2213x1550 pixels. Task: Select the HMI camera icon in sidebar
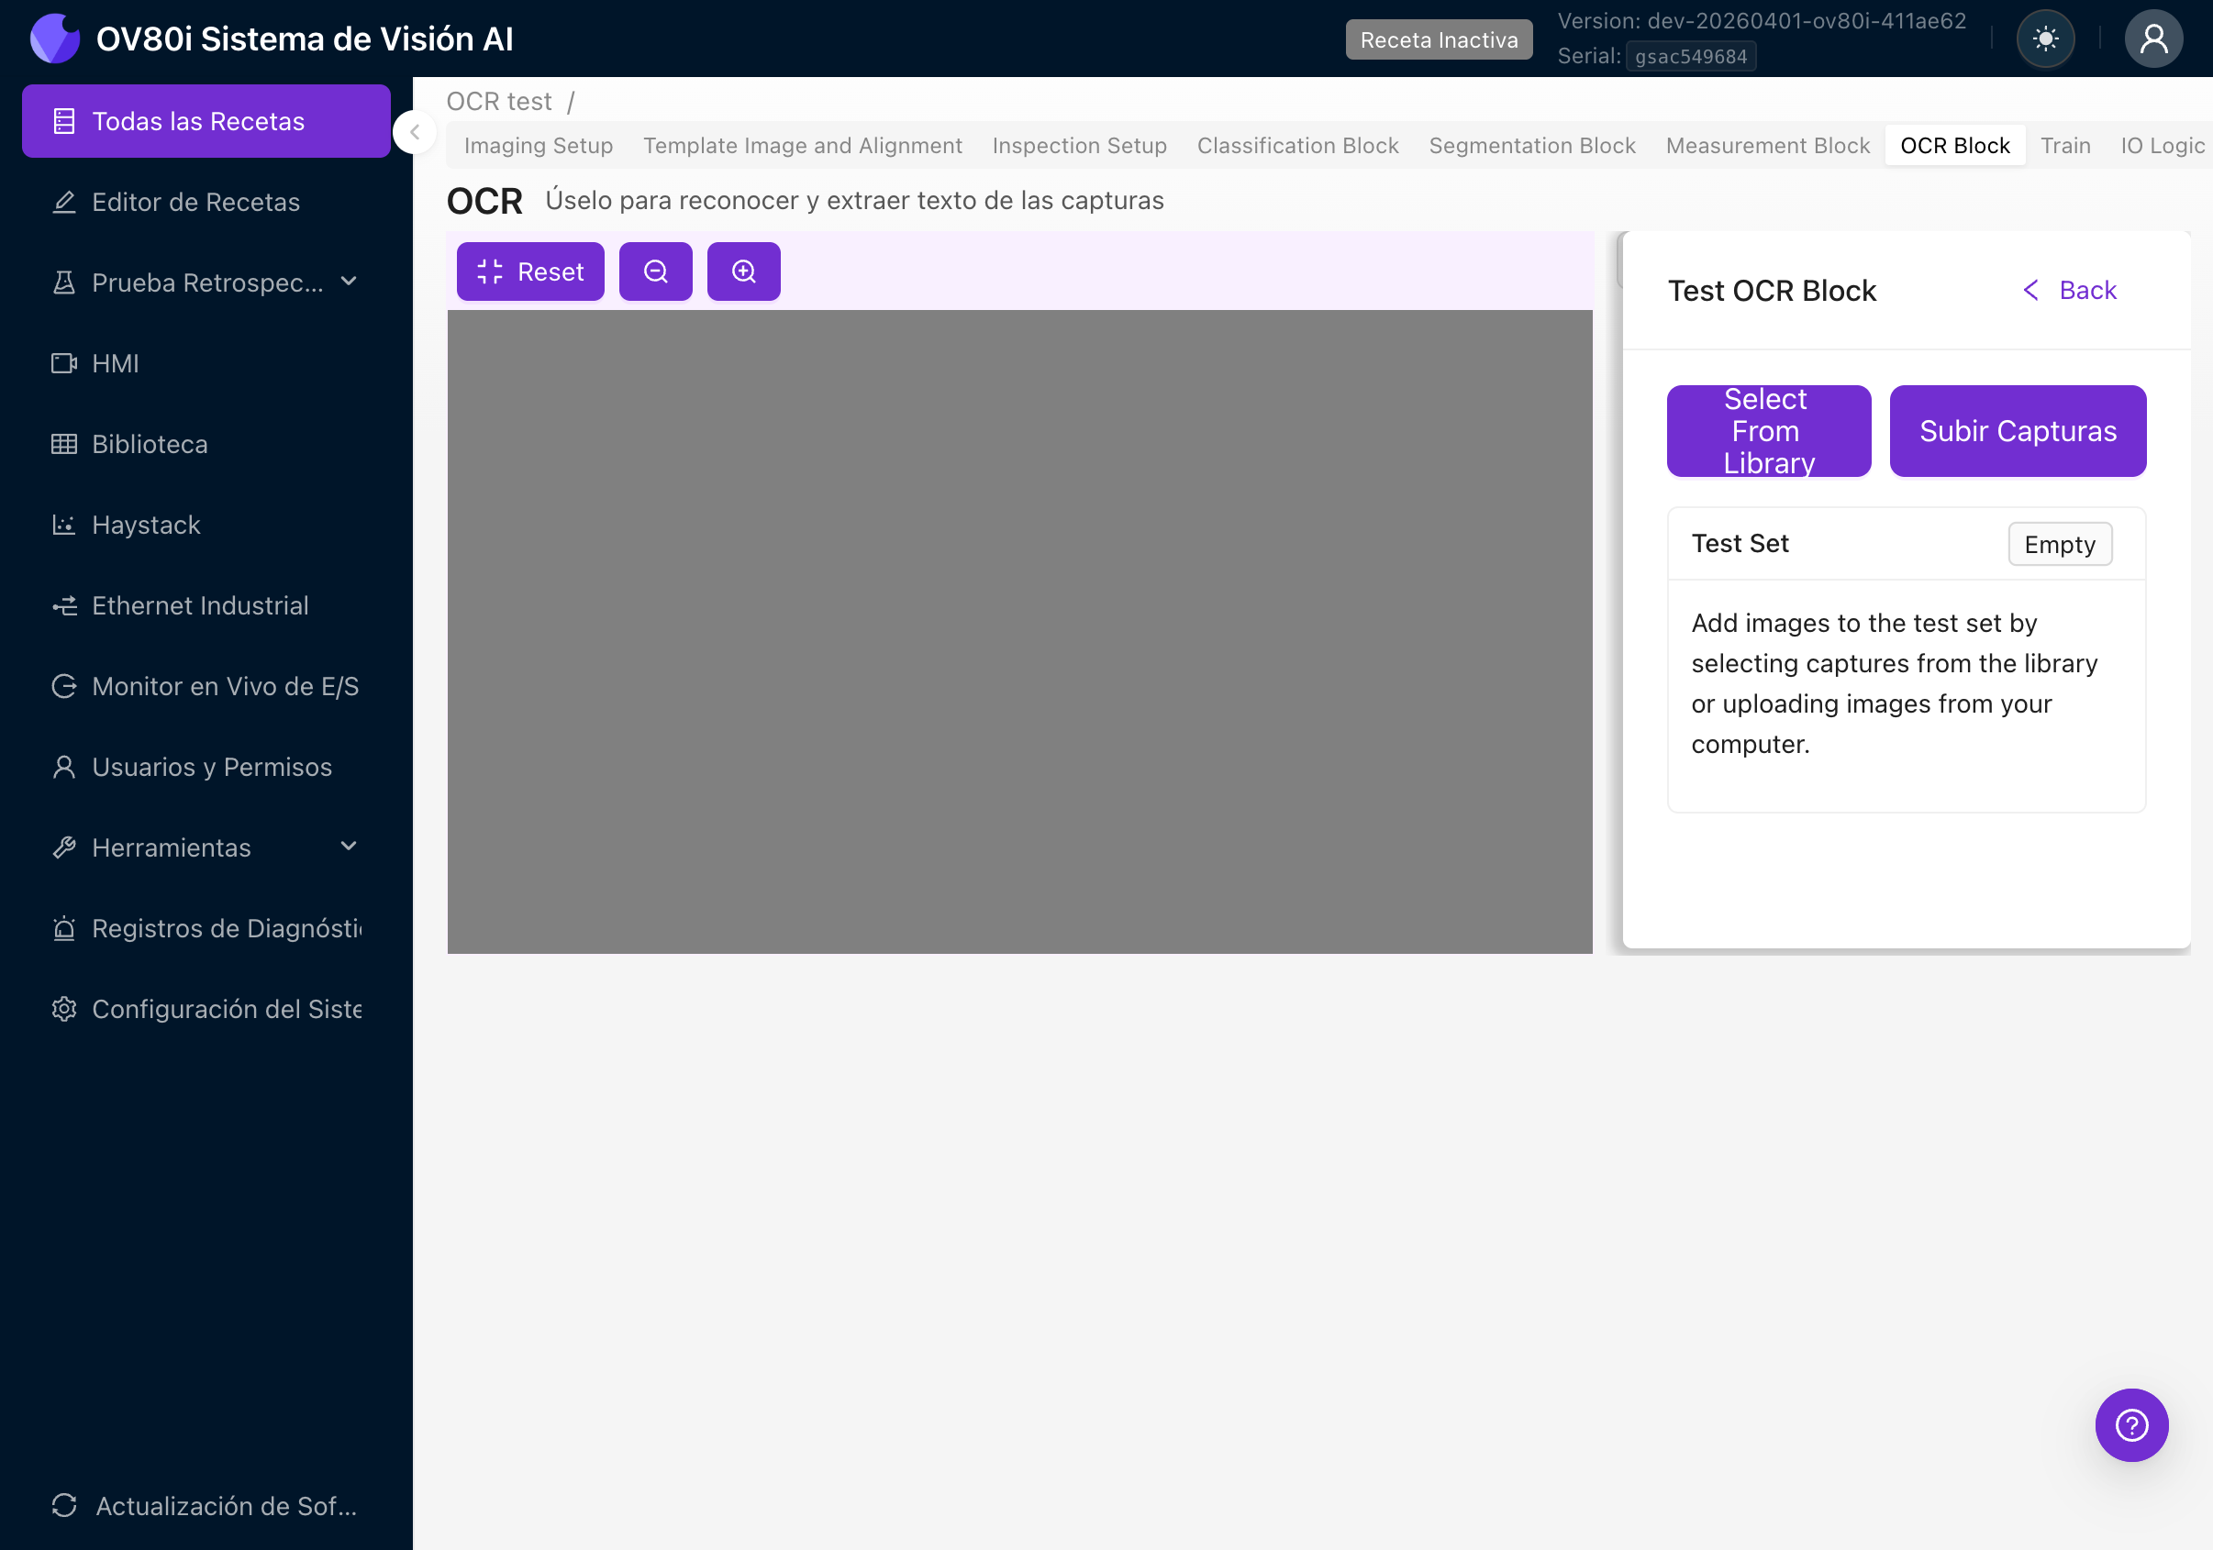[63, 363]
